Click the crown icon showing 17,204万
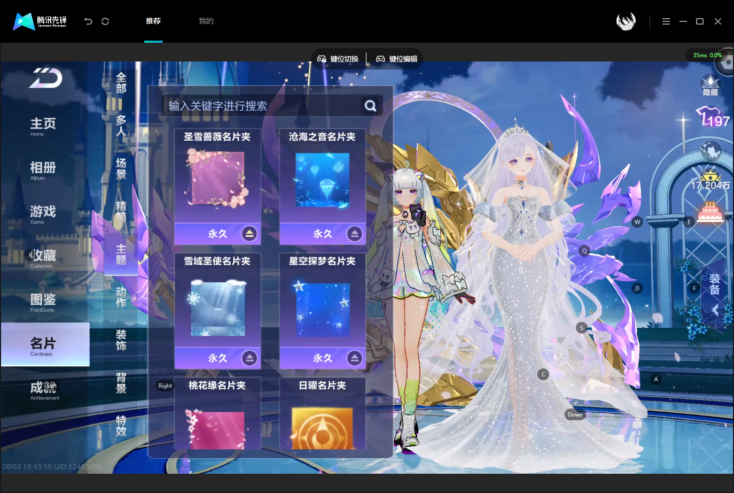 (x=710, y=181)
